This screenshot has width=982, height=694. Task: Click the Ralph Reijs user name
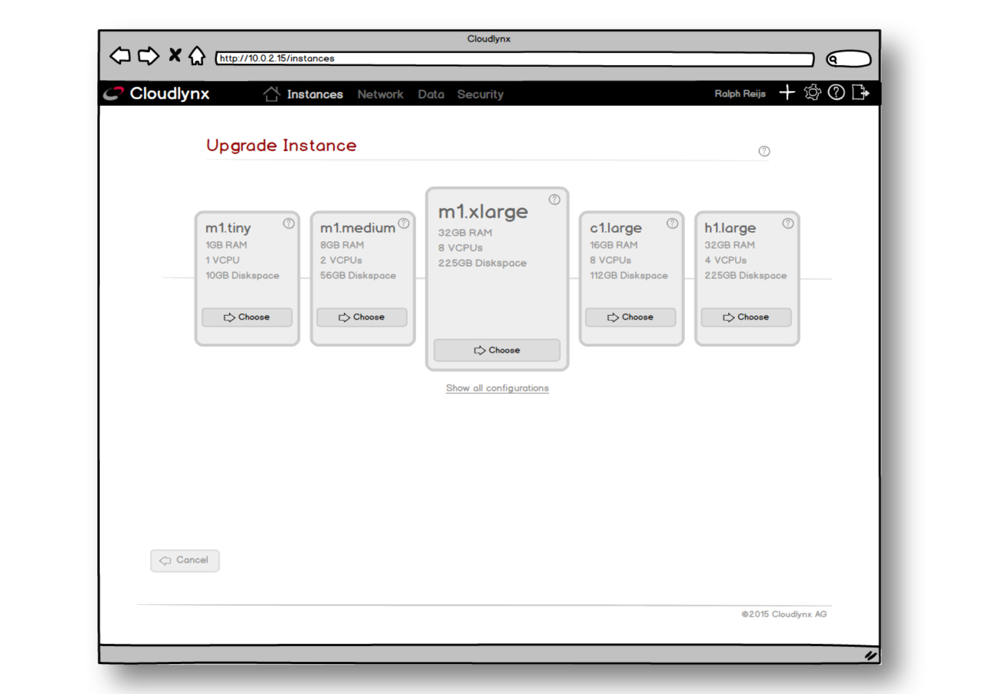(x=740, y=93)
